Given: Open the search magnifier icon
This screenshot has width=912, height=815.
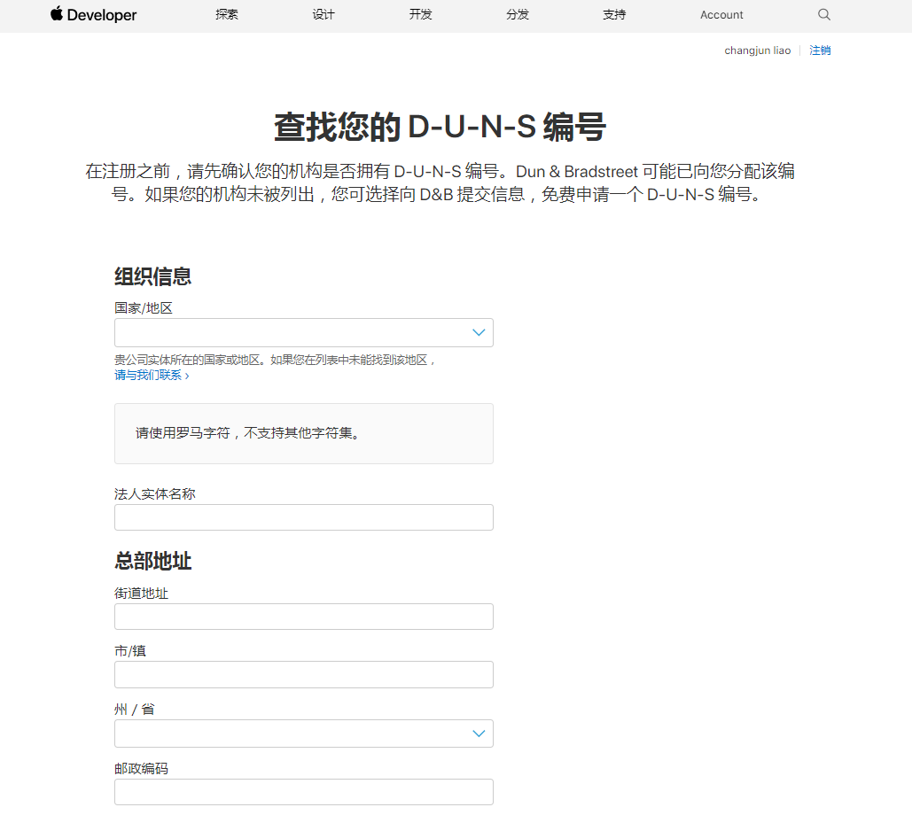Looking at the screenshot, I should (823, 14).
